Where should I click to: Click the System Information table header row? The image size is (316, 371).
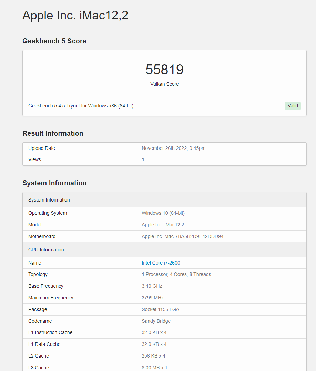(x=164, y=200)
